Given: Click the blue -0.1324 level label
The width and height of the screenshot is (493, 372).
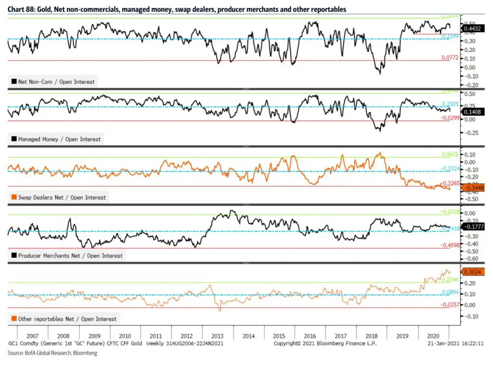Looking at the screenshot, I should click(x=450, y=168).
